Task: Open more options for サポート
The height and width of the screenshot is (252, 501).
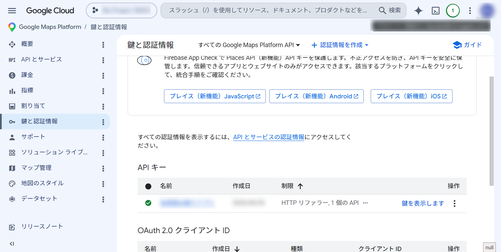Action: (103, 138)
